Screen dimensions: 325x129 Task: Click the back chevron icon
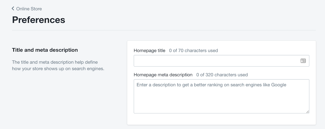point(13,9)
